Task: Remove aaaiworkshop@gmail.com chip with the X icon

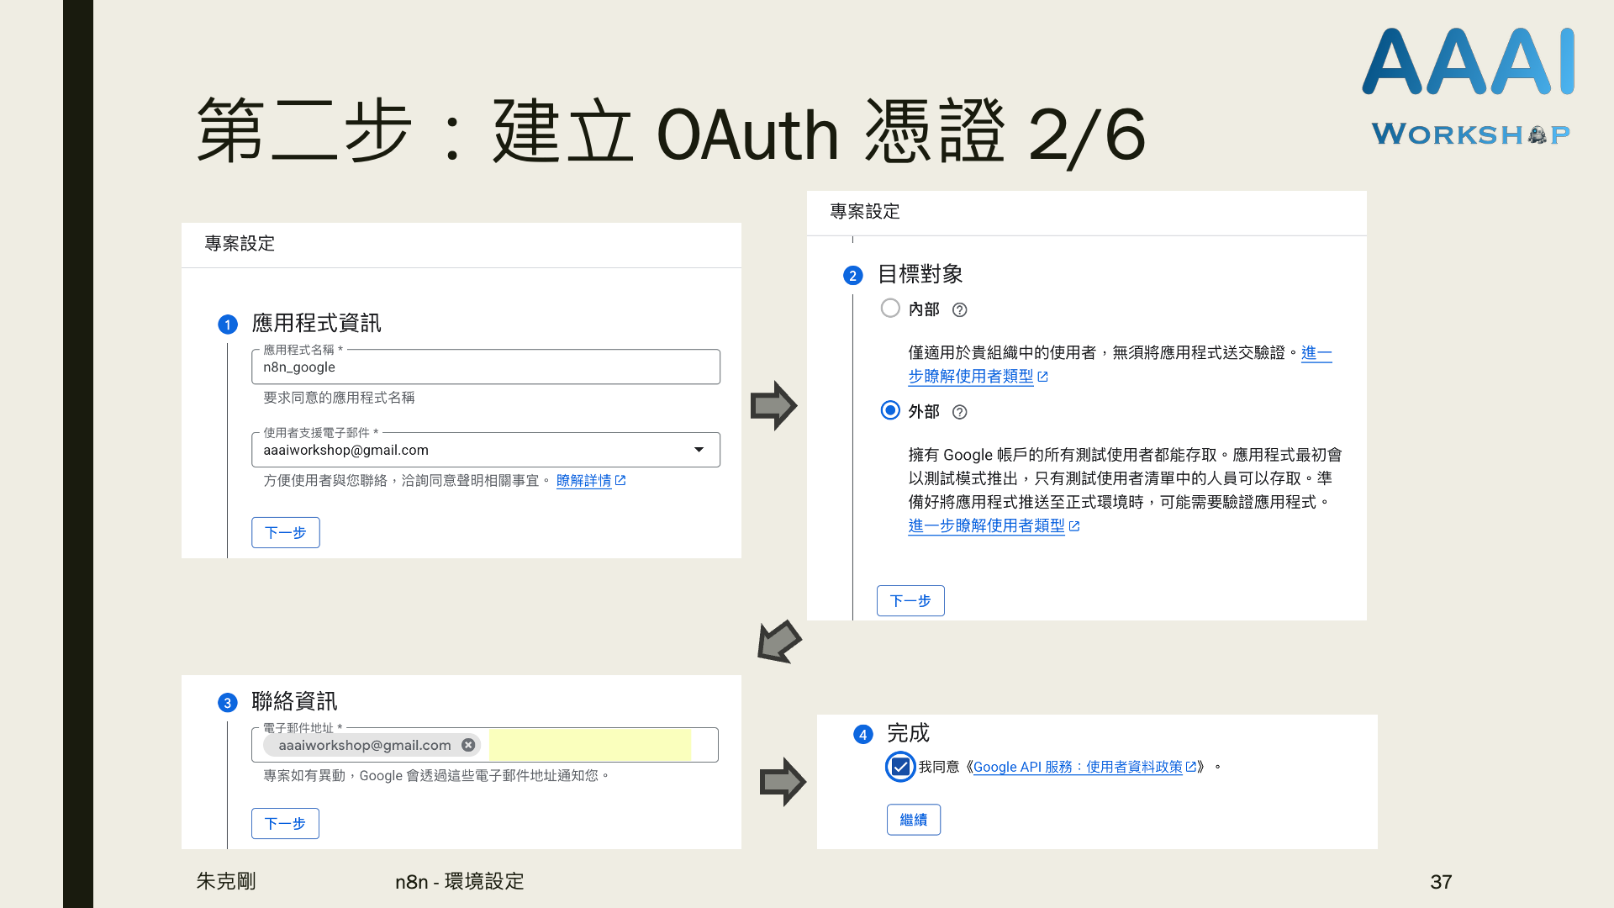Action: point(468,745)
